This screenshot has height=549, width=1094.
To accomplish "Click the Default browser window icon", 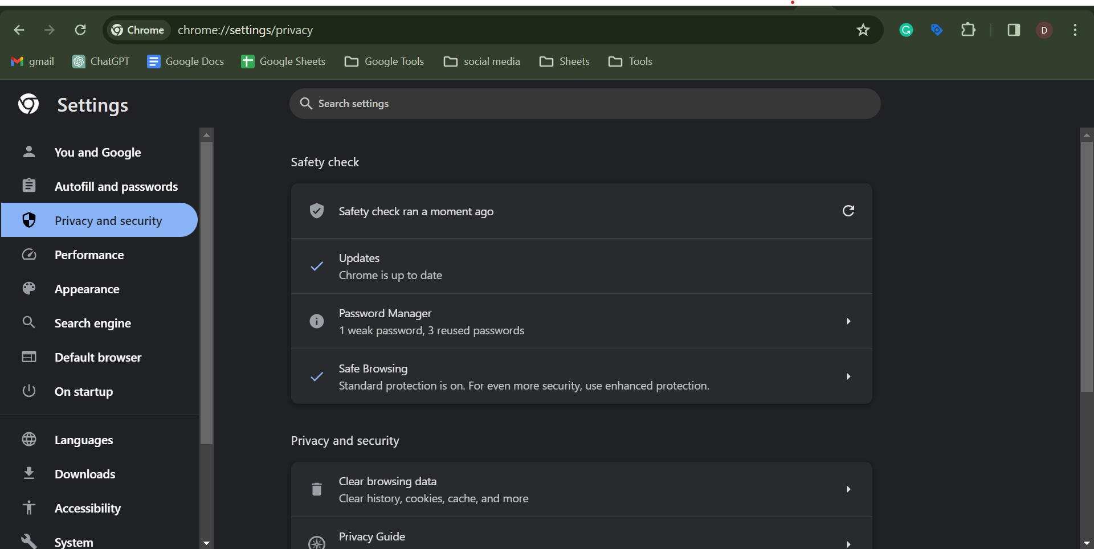I will click(29, 357).
